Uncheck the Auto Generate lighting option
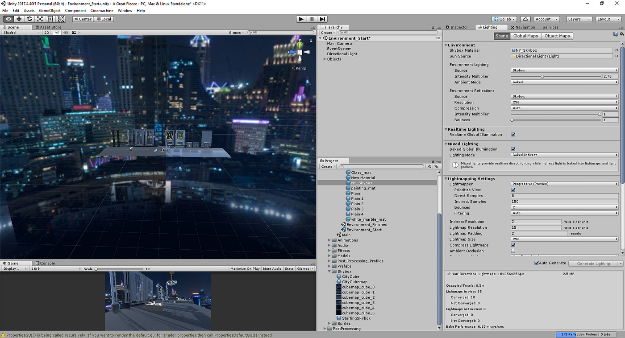This screenshot has width=625, height=338. (x=537, y=263)
